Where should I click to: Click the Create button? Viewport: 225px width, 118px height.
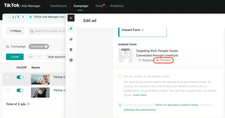coord(15,57)
